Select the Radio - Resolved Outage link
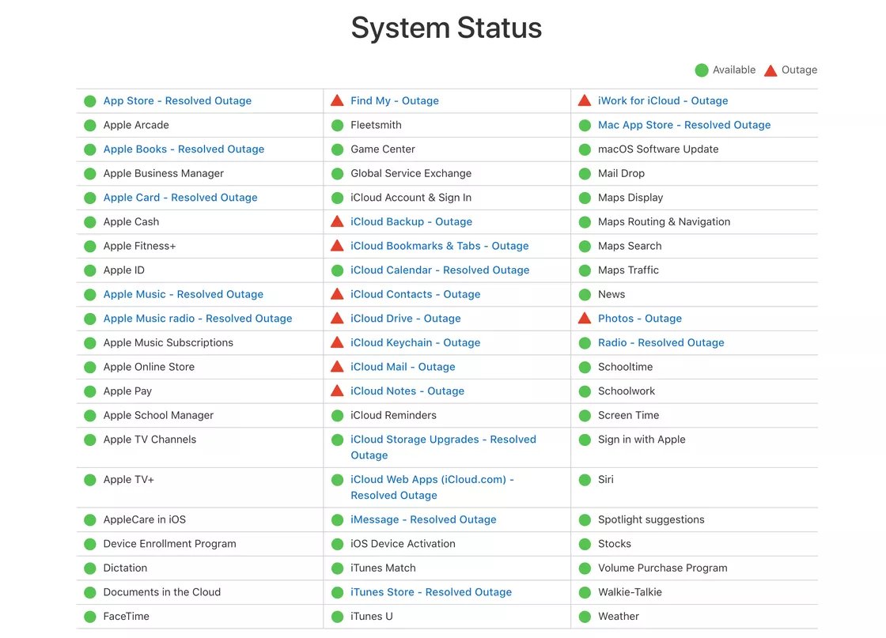This screenshot has width=886, height=638. point(661,342)
